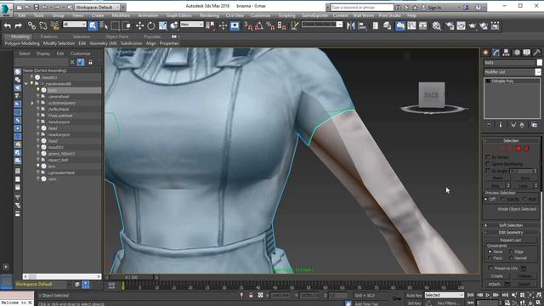Activate Select and Scale tool
This screenshot has width=544, height=306.
tap(162, 25)
